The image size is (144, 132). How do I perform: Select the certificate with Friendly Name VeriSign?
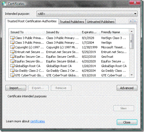pyautogui.click(x=106, y=42)
